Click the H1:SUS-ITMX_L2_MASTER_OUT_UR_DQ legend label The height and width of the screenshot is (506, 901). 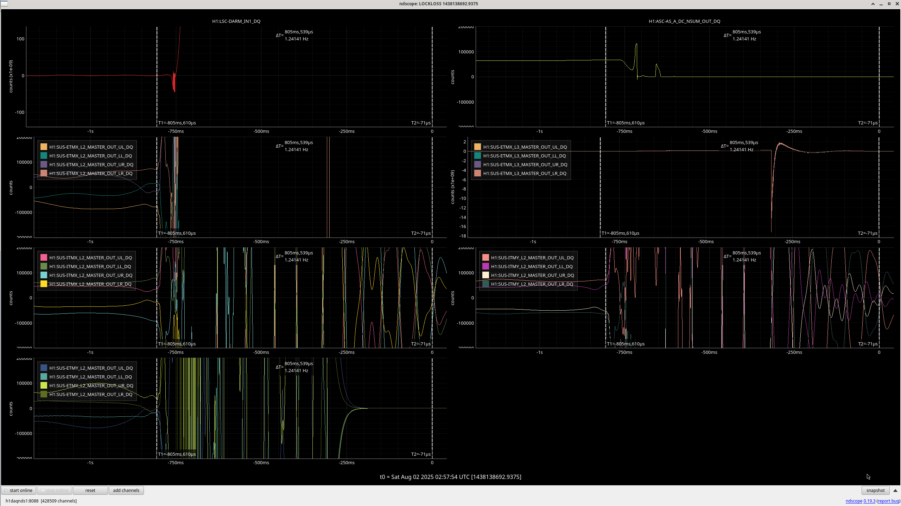tap(91, 275)
